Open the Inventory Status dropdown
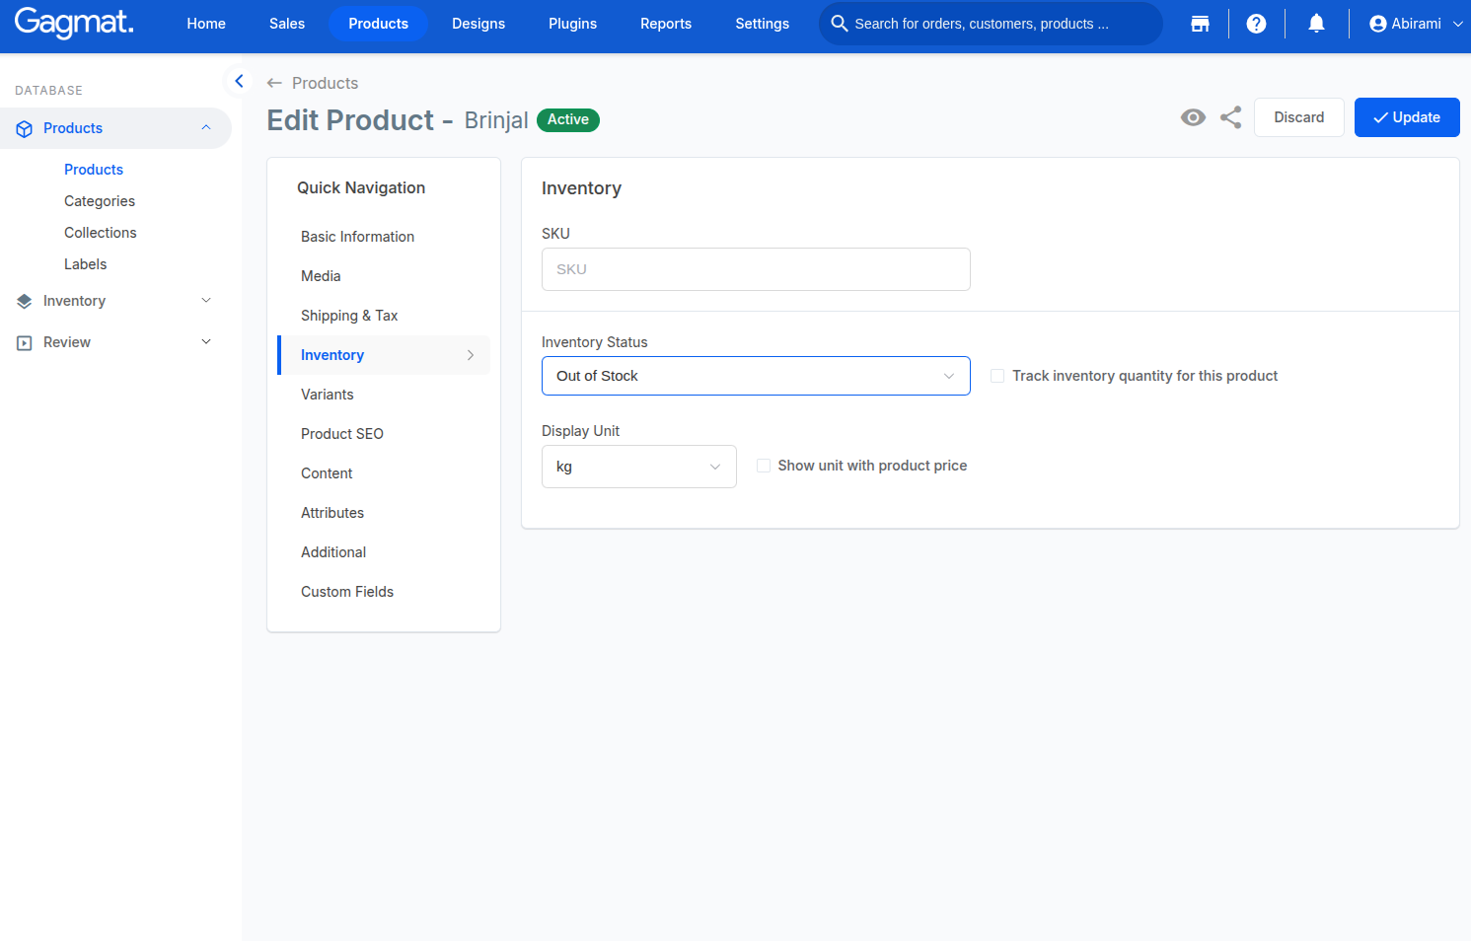This screenshot has height=941, width=1471. 756,376
